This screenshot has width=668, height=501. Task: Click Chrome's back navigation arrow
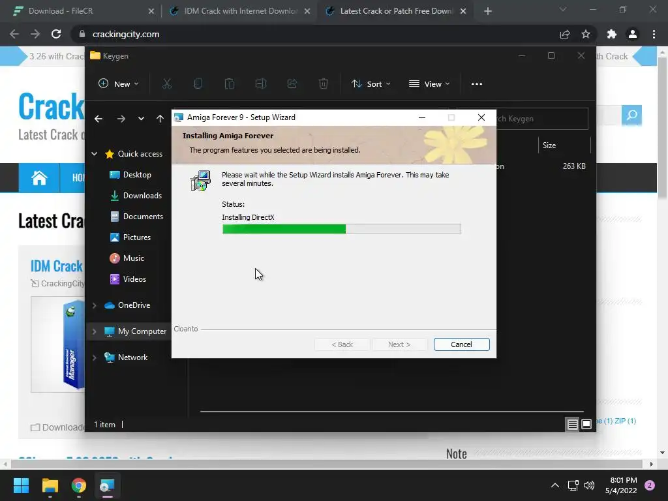pos(14,34)
